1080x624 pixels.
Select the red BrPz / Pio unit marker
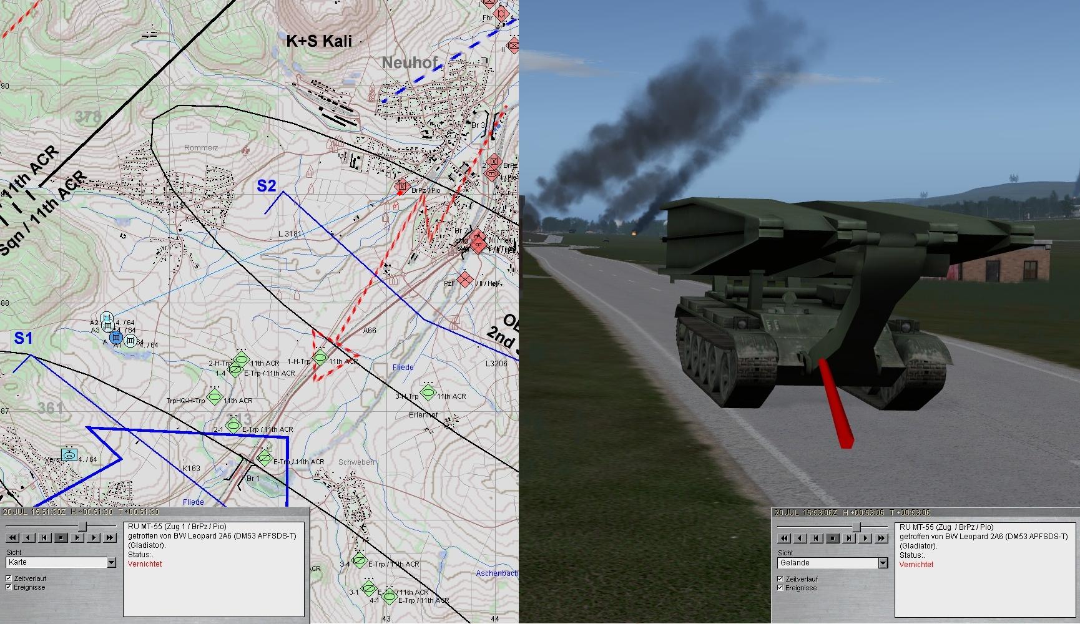[402, 187]
